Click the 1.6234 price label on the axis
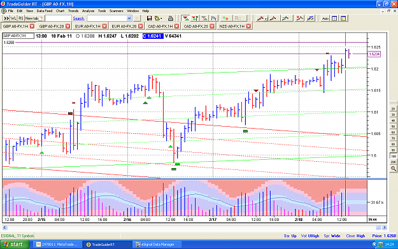Screen dimensions: 398x249 click(374, 54)
